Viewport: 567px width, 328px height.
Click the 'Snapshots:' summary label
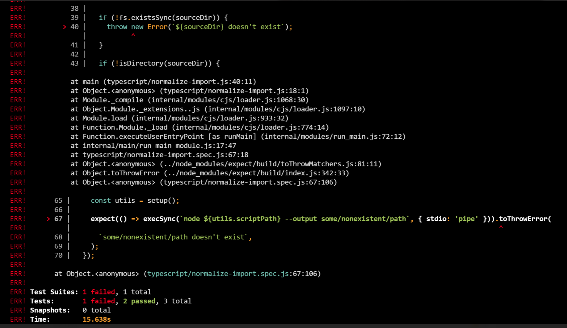[x=50, y=310]
